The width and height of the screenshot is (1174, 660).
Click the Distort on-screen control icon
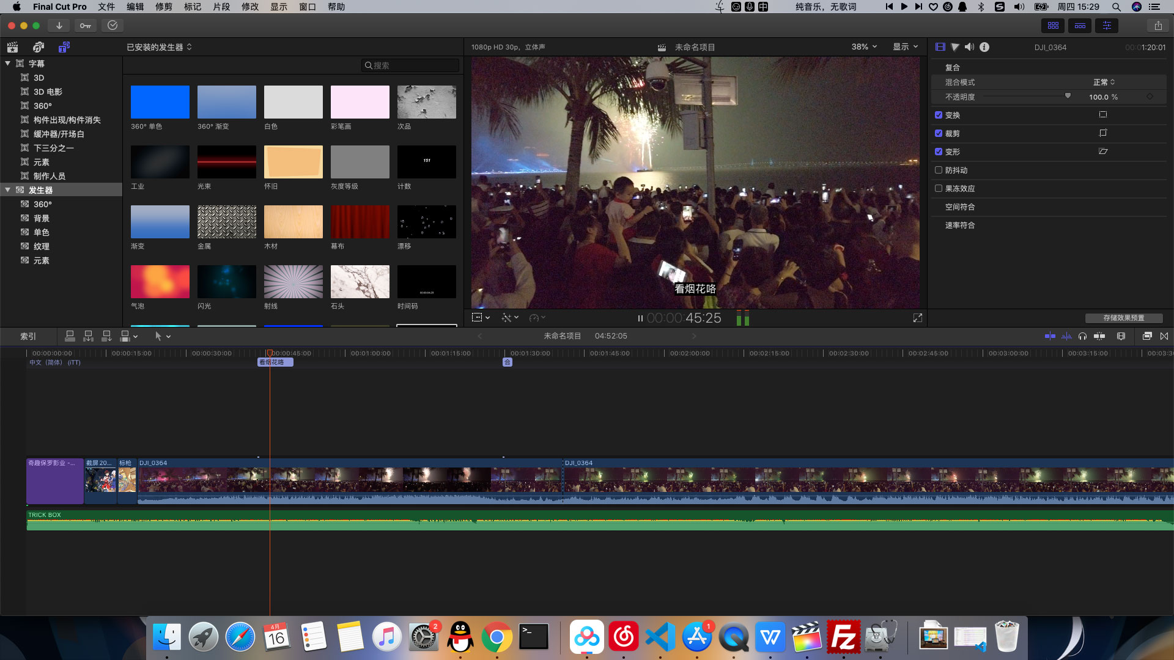[x=1103, y=152]
